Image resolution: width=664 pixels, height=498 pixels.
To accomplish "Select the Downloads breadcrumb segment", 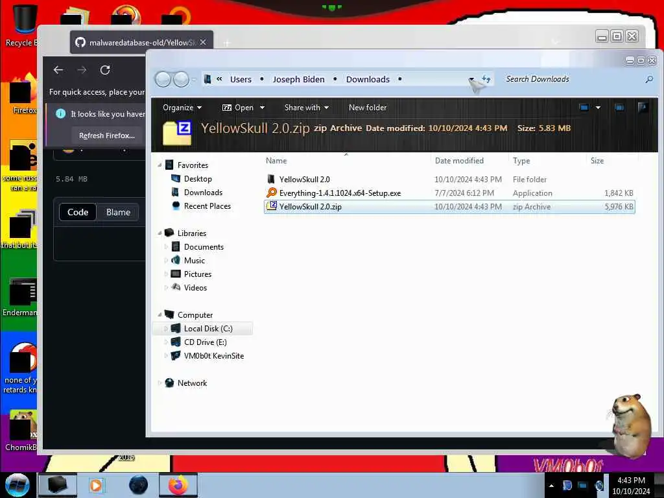I will (368, 79).
